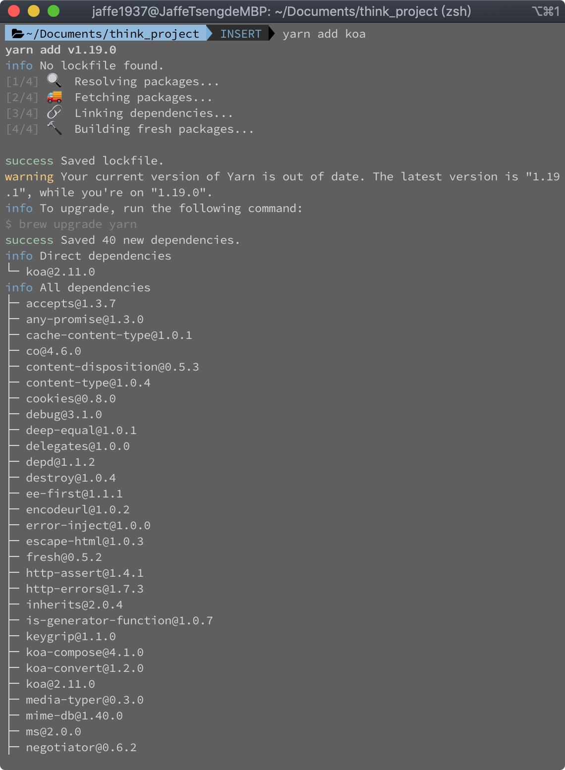
Task: Click the chain link Linking dependencies icon
Action: click(x=54, y=112)
